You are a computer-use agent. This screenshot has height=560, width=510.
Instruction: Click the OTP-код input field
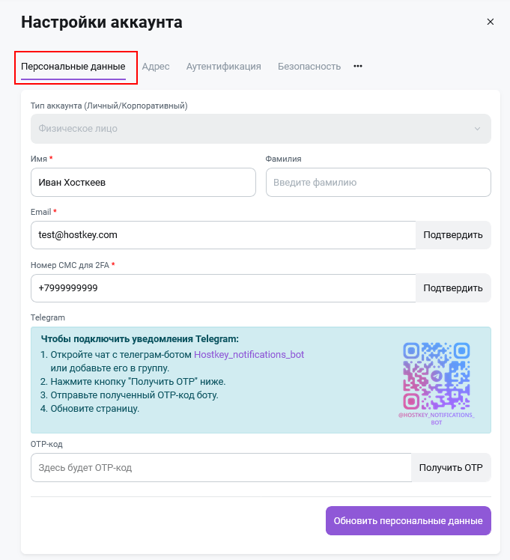pyautogui.click(x=221, y=468)
